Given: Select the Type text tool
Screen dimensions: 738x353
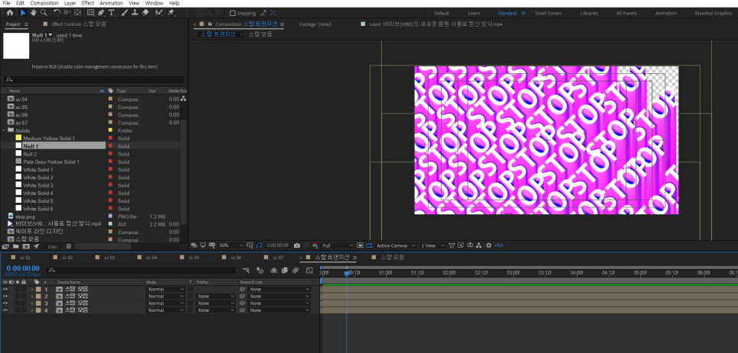Looking at the screenshot, I should tap(112, 13).
